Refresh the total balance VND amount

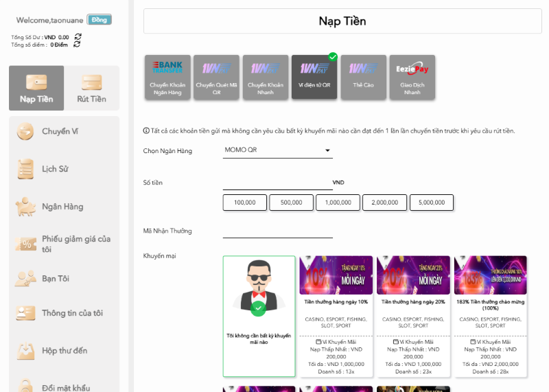point(78,37)
